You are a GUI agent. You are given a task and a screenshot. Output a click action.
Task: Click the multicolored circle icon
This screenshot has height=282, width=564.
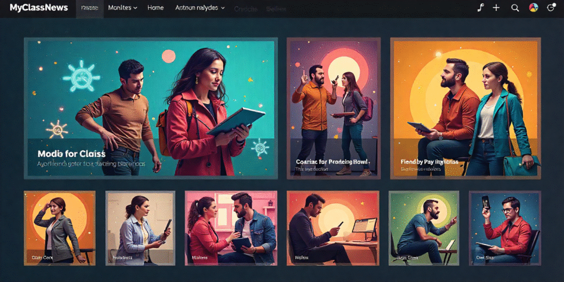(533, 8)
